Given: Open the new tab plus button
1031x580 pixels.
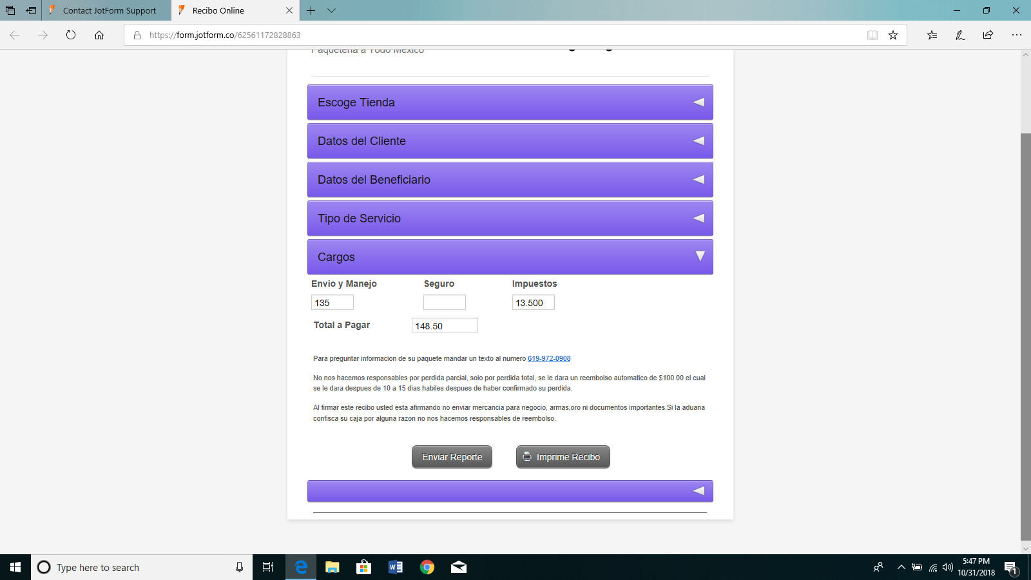Looking at the screenshot, I should (311, 11).
